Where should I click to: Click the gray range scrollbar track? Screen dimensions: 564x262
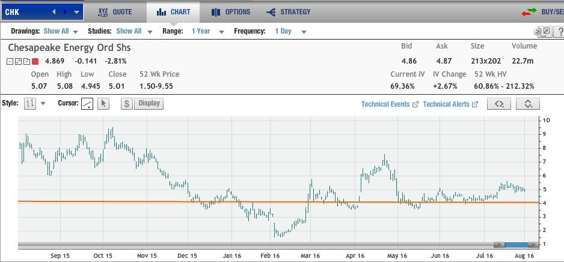point(256,245)
